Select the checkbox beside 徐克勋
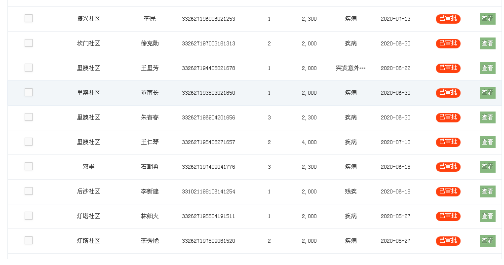The width and height of the screenshot is (504, 265). pyautogui.click(x=29, y=43)
